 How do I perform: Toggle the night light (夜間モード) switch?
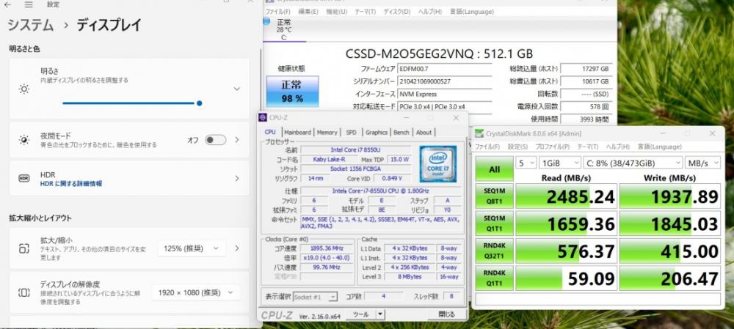click(215, 140)
